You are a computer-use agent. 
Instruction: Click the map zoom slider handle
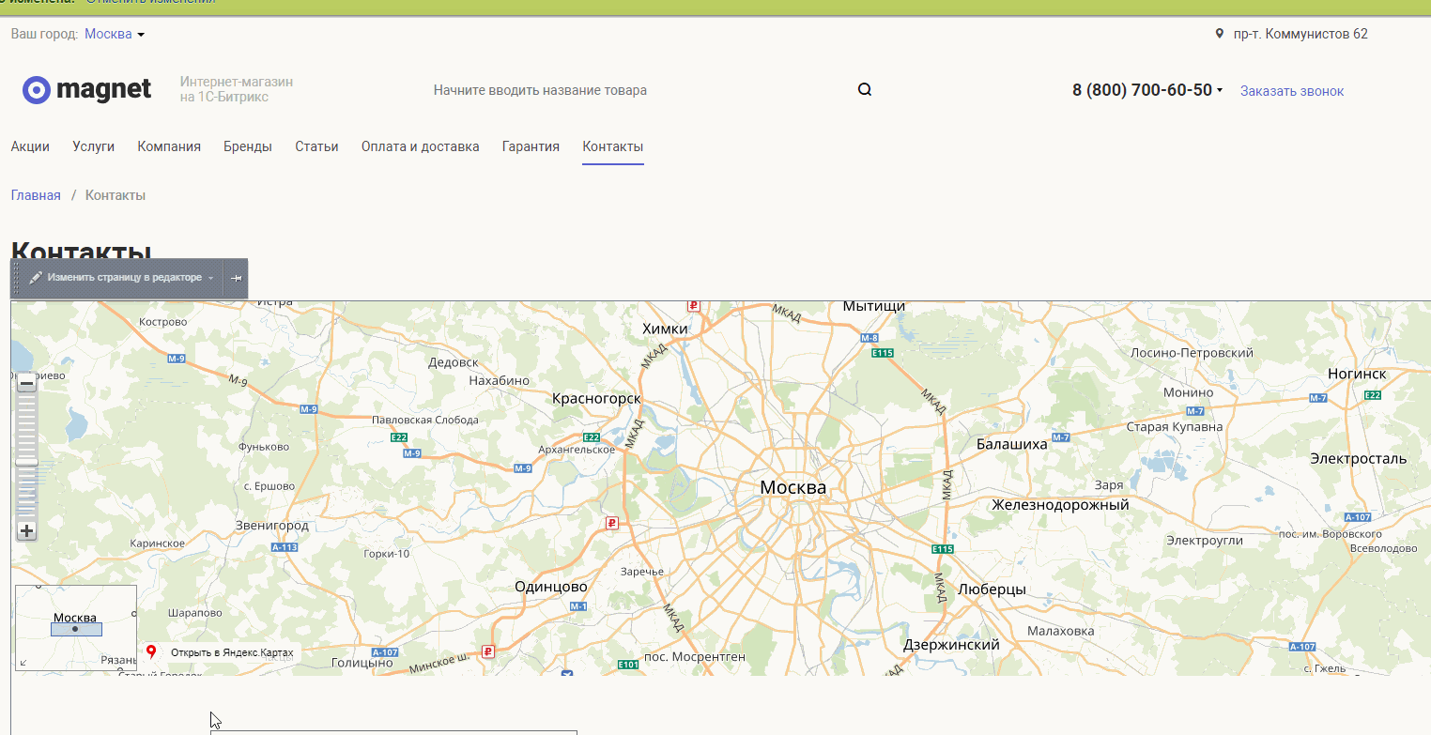[x=26, y=462]
